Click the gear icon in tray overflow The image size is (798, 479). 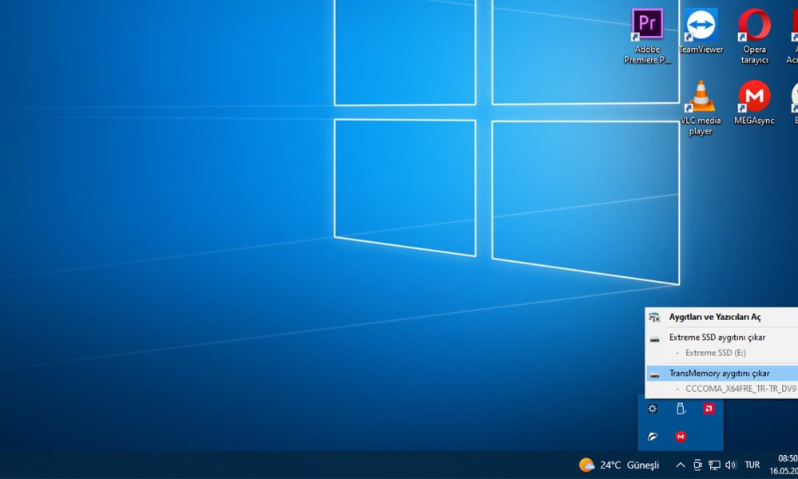coord(653,409)
